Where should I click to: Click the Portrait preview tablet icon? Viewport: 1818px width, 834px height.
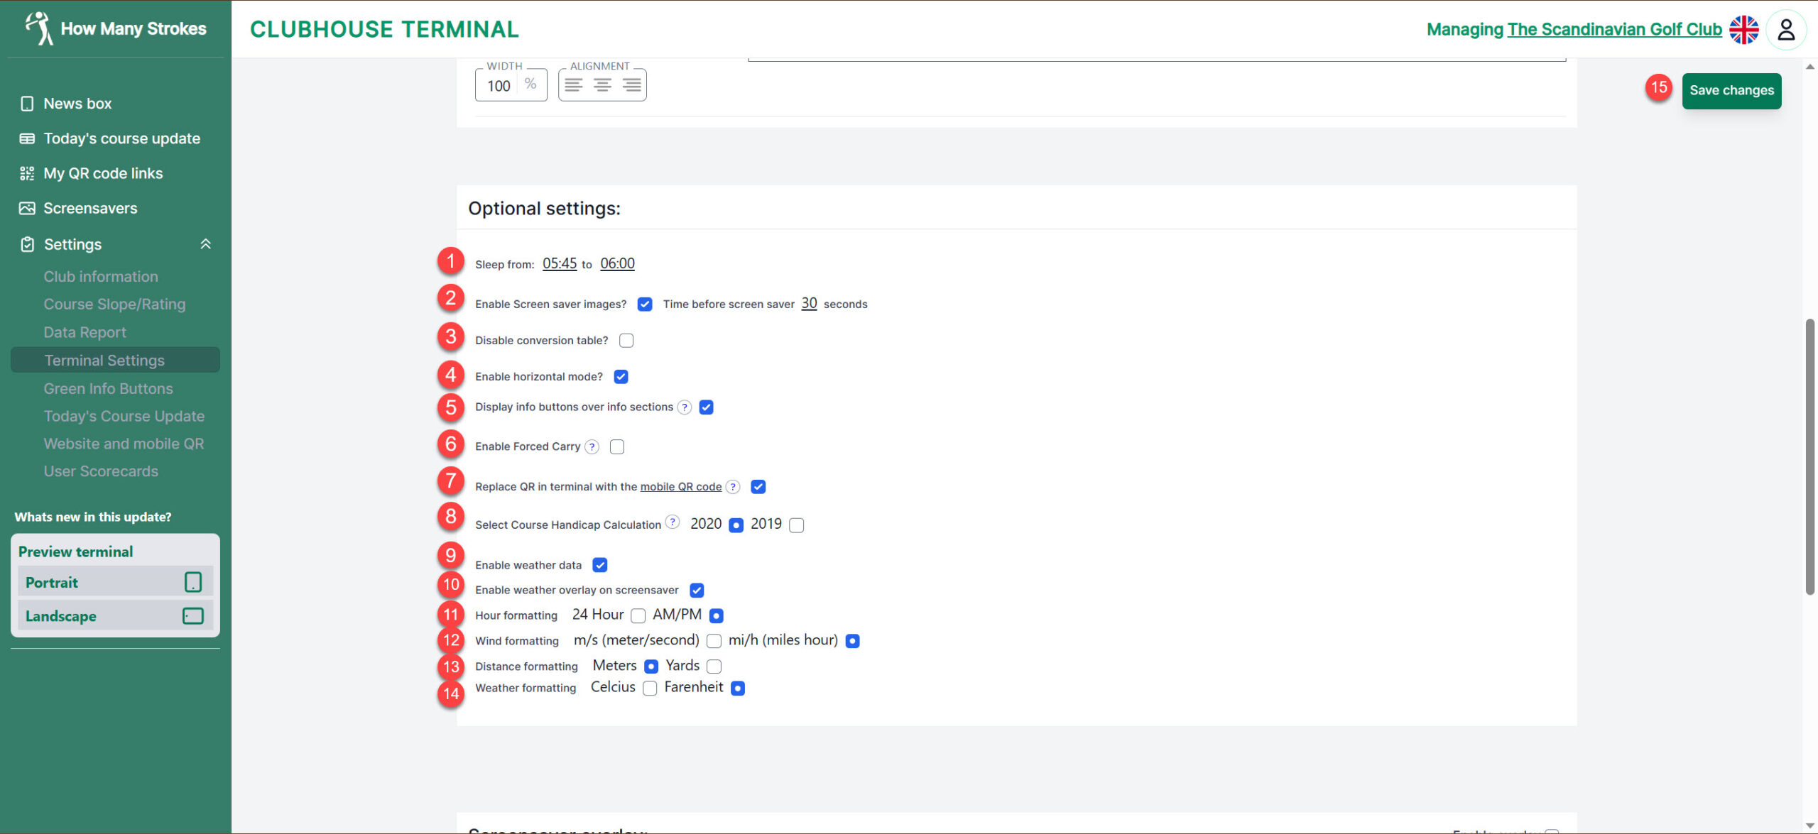click(193, 582)
